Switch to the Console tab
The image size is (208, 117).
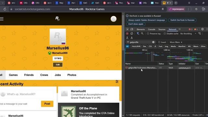[151, 29]
